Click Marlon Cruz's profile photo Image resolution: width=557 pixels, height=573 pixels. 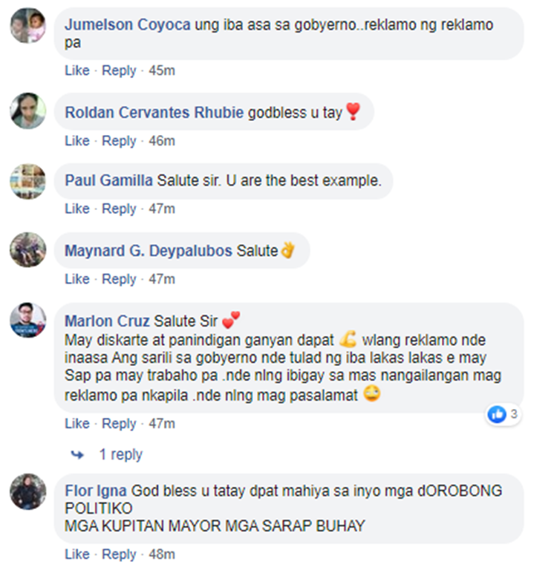click(x=27, y=320)
